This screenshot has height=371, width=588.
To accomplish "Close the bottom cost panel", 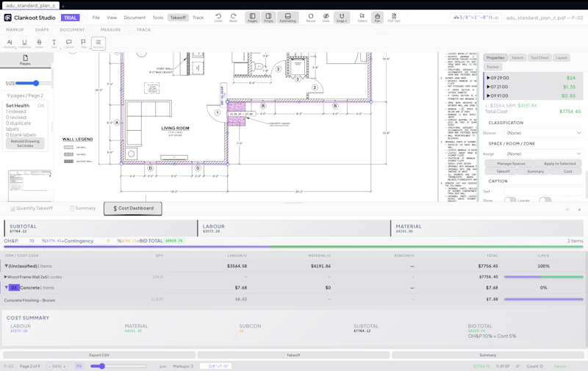I will click(579, 209).
